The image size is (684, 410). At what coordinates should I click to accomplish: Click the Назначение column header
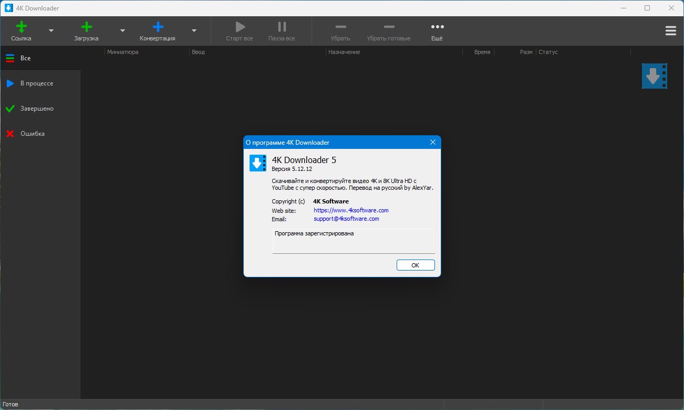coord(394,52)
